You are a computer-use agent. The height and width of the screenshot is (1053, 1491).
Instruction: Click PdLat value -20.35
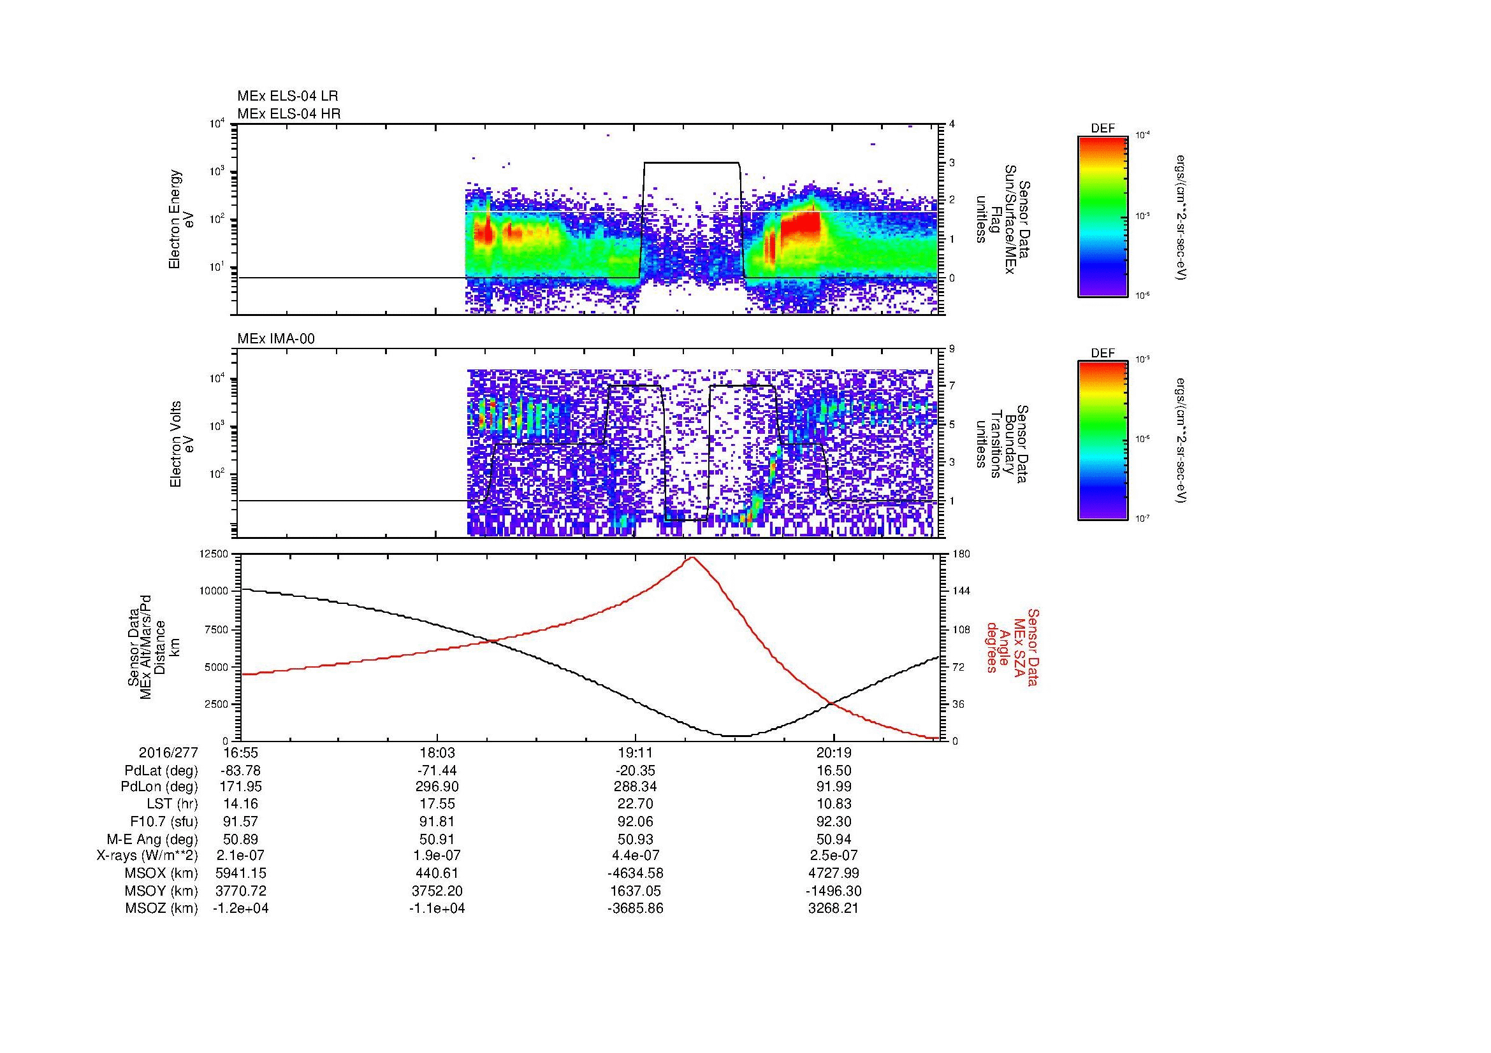(635, 771)
